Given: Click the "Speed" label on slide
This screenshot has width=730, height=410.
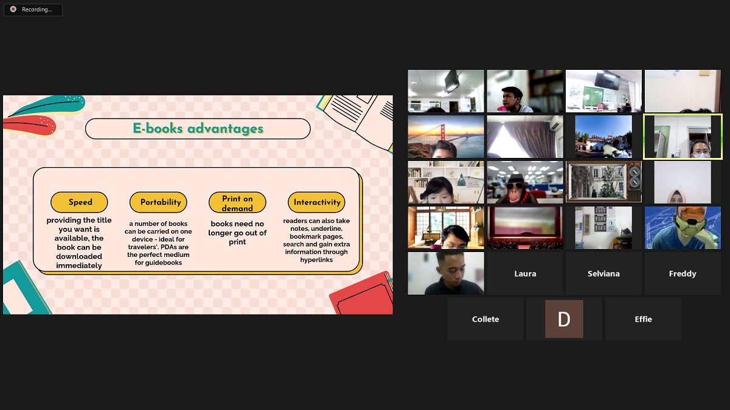Looking at the screenshot, I should coord(80,202).
